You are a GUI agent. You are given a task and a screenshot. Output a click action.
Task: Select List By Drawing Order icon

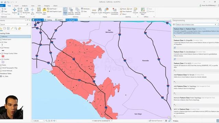pos(1,29)
